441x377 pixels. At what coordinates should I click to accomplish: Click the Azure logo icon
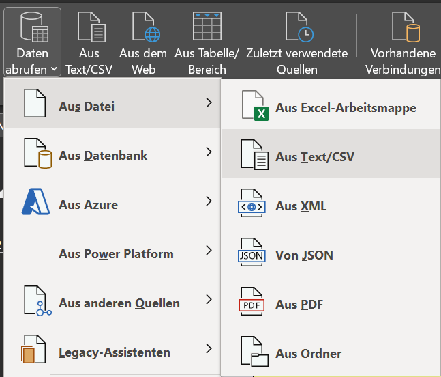[x=36, y=204]
